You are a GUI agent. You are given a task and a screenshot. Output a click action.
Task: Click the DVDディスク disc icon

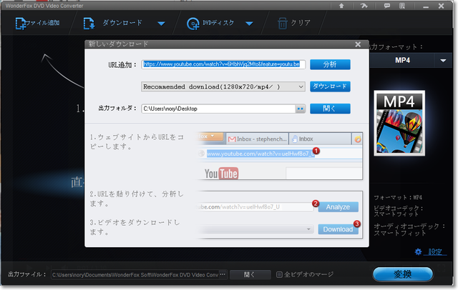[x=193, y=23]
